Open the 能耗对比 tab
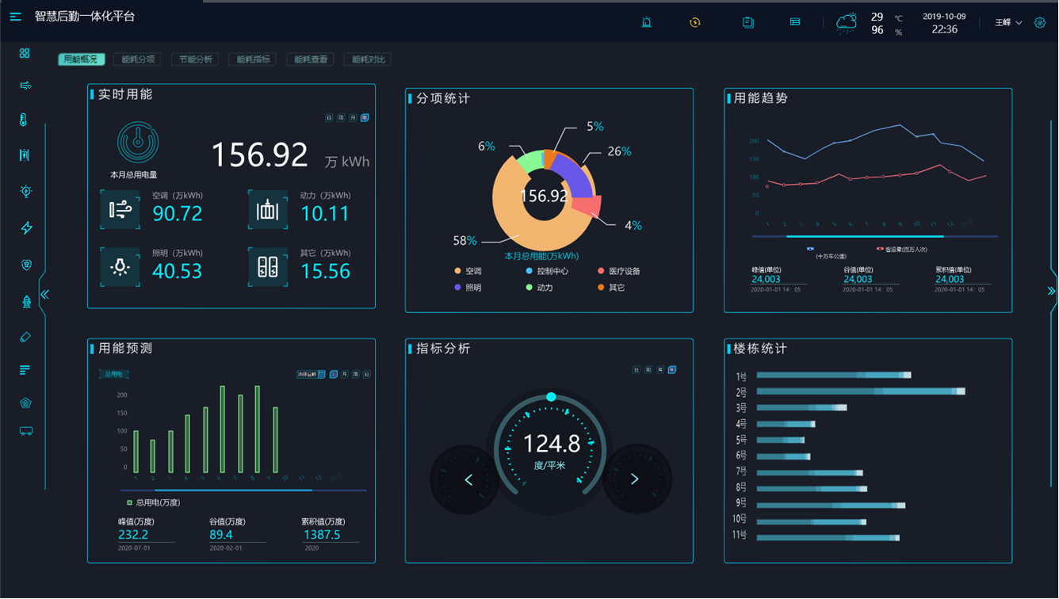Viewport: 1059px width, 599px height. tap(368, 59)
